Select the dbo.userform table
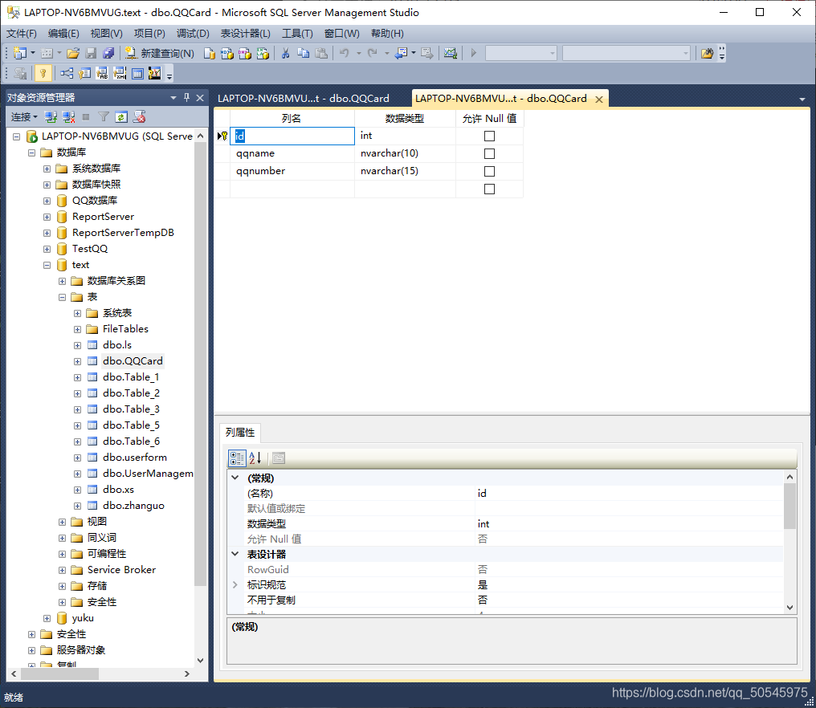Screen dimensions: 816x708 [135, 458]
